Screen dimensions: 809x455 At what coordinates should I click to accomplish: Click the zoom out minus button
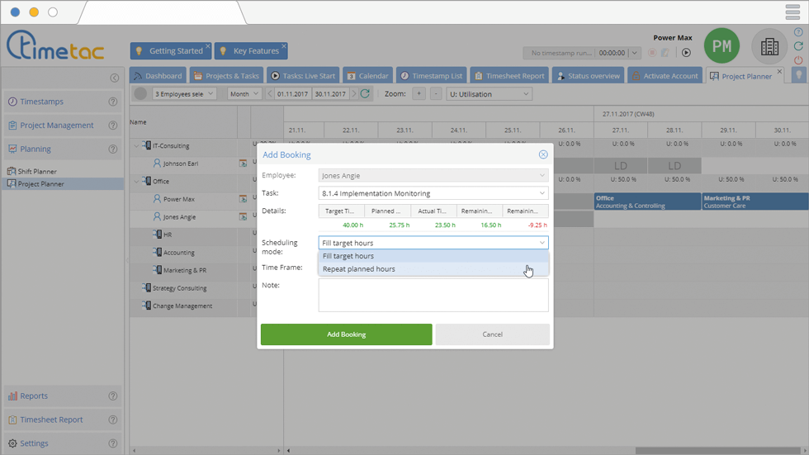(436, 94)
